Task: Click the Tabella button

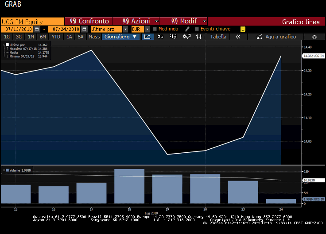Action: tap(218, 37)
